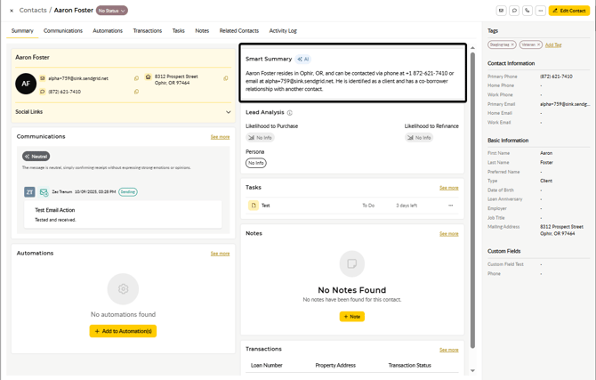Remove the Veteran tag
Viewport: 596px width, 380px height.
538,44
